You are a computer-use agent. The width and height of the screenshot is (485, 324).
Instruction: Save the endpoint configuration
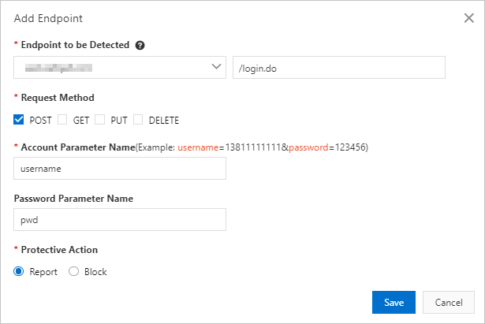[394, 302]
